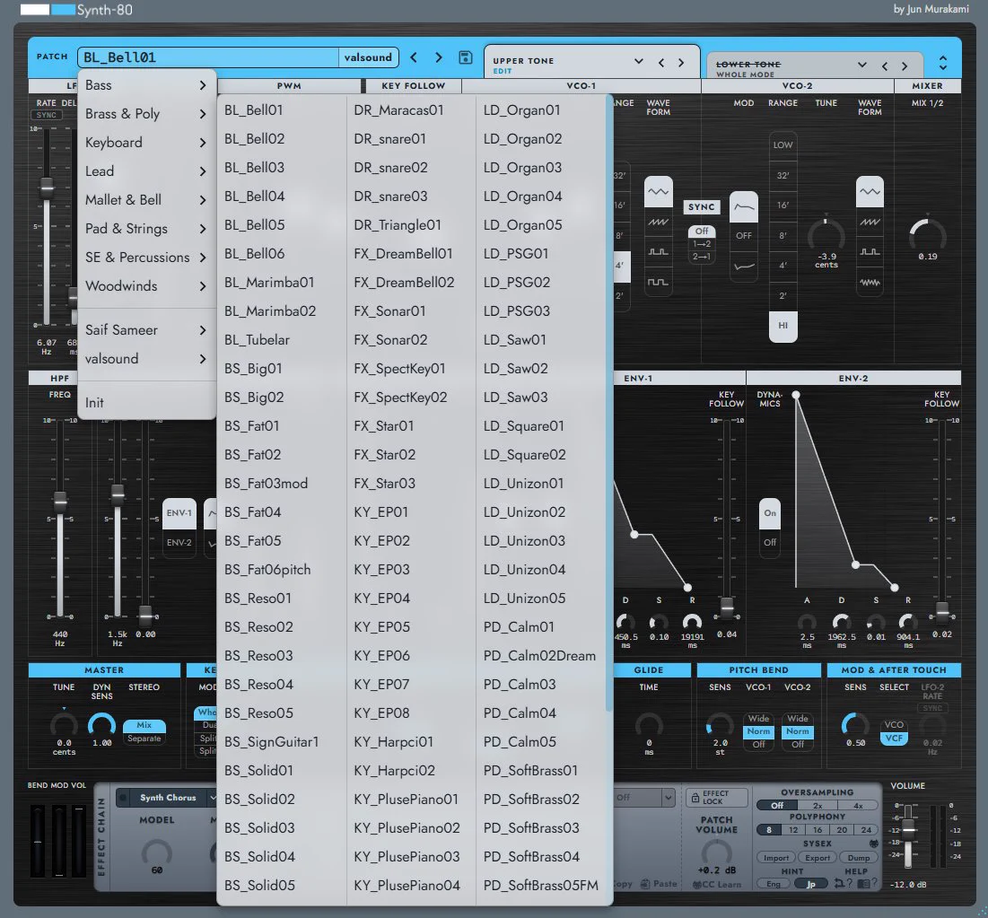The height and width of the screenshot is (918, 988).
Task: Click the HPF FREQ slider handle
Action: coord(60,503)
